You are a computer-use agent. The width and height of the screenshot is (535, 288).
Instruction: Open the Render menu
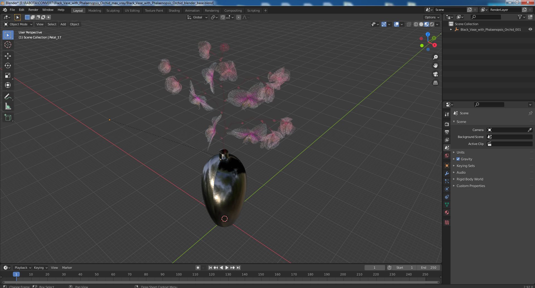coord(33,10)
